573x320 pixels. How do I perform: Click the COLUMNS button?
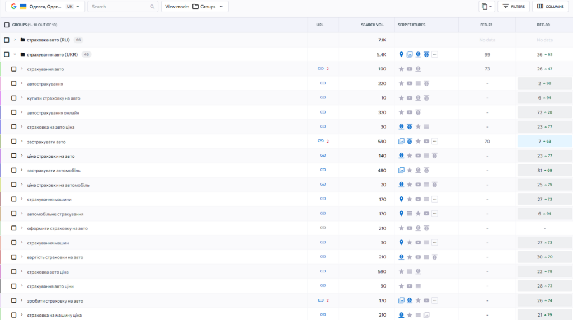pos(550,7)
